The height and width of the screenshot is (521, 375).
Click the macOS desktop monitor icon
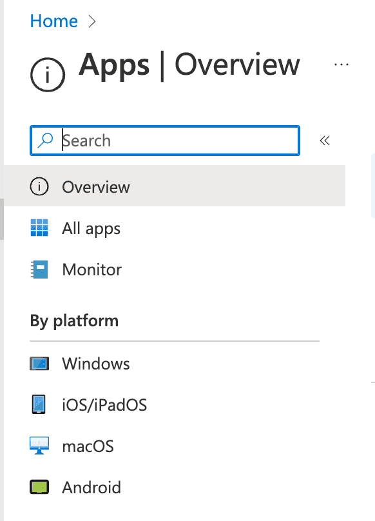click(39, 446)
